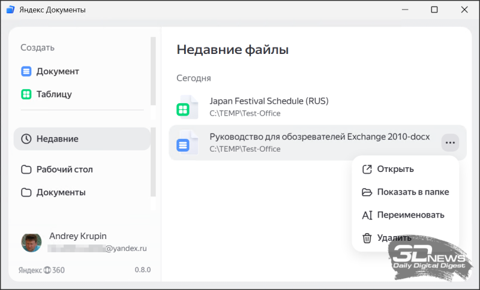The height and width of the screenshot is (290, 480).
Task: Click the Andrey Krupin account name
Action: [78, 236]
